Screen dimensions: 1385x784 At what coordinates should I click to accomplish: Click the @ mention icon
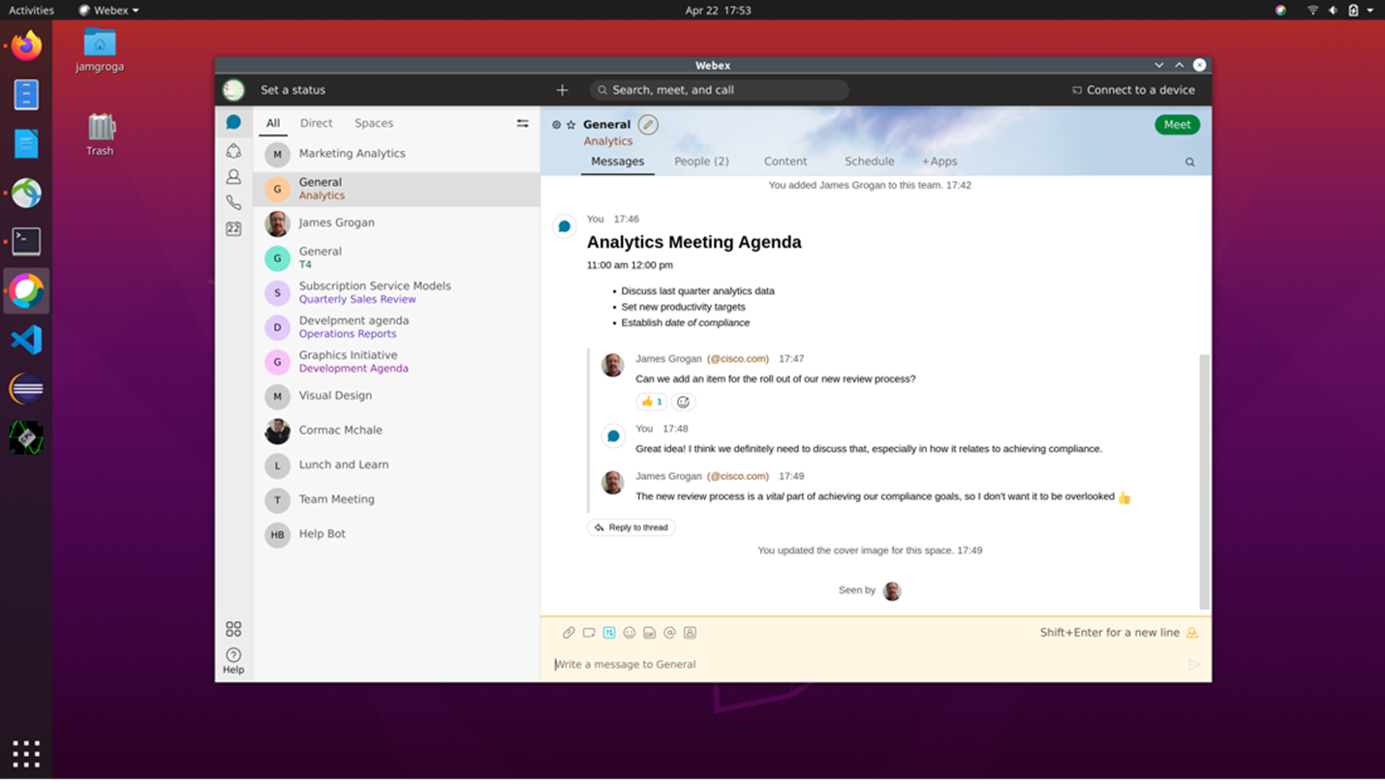click(669, 633)
